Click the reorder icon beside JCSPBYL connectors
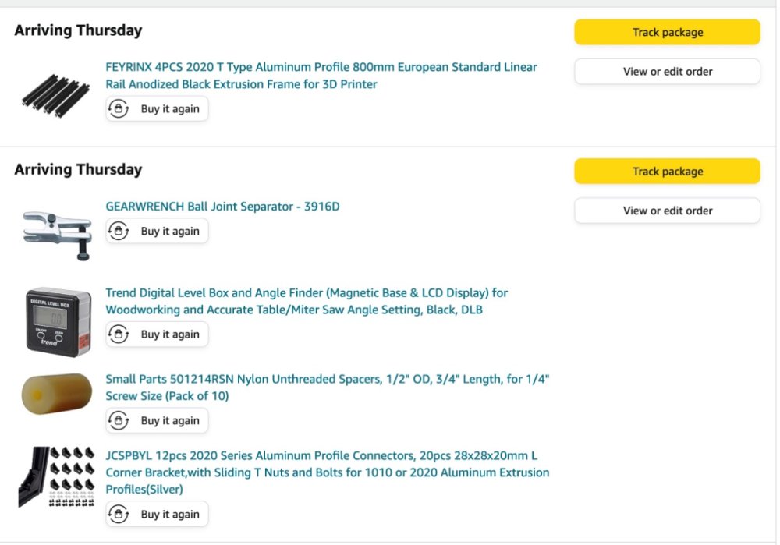 119,515
